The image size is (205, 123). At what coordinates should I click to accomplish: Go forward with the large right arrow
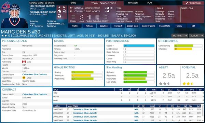click(x=64, y=7)
